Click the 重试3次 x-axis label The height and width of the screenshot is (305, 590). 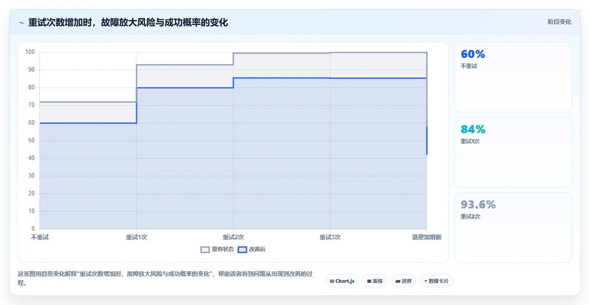[330, 237]
